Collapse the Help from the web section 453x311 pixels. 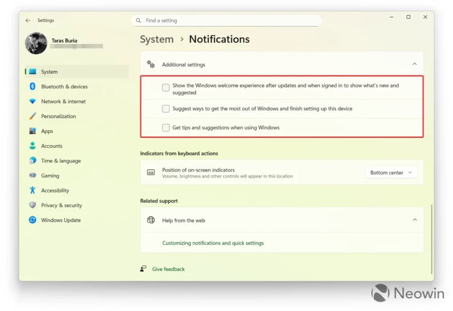(415, 220)
